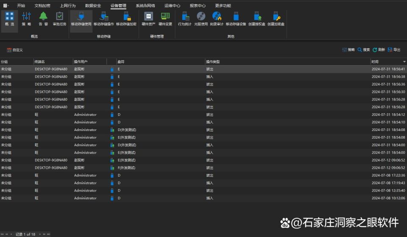407x237 pixels.
Task: Sort by the 终端名 column header
Action: point(53,61)
